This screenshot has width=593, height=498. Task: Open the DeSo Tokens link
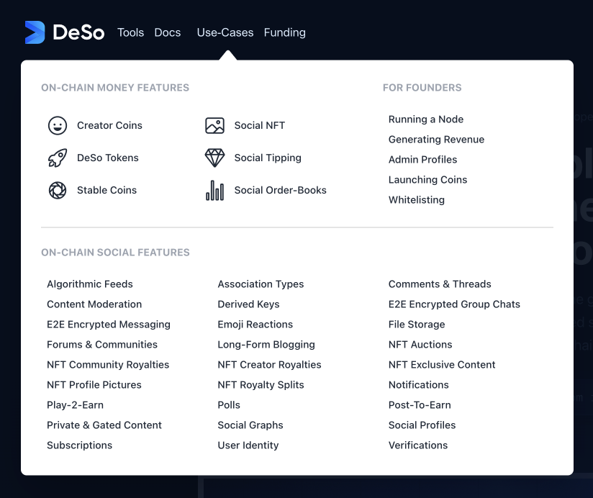point(108,158)
